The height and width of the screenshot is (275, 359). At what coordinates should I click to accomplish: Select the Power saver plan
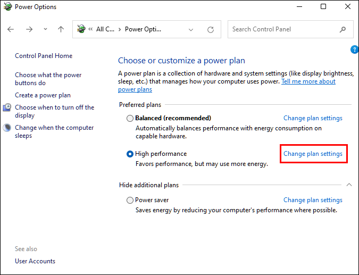tap(130, 201)
